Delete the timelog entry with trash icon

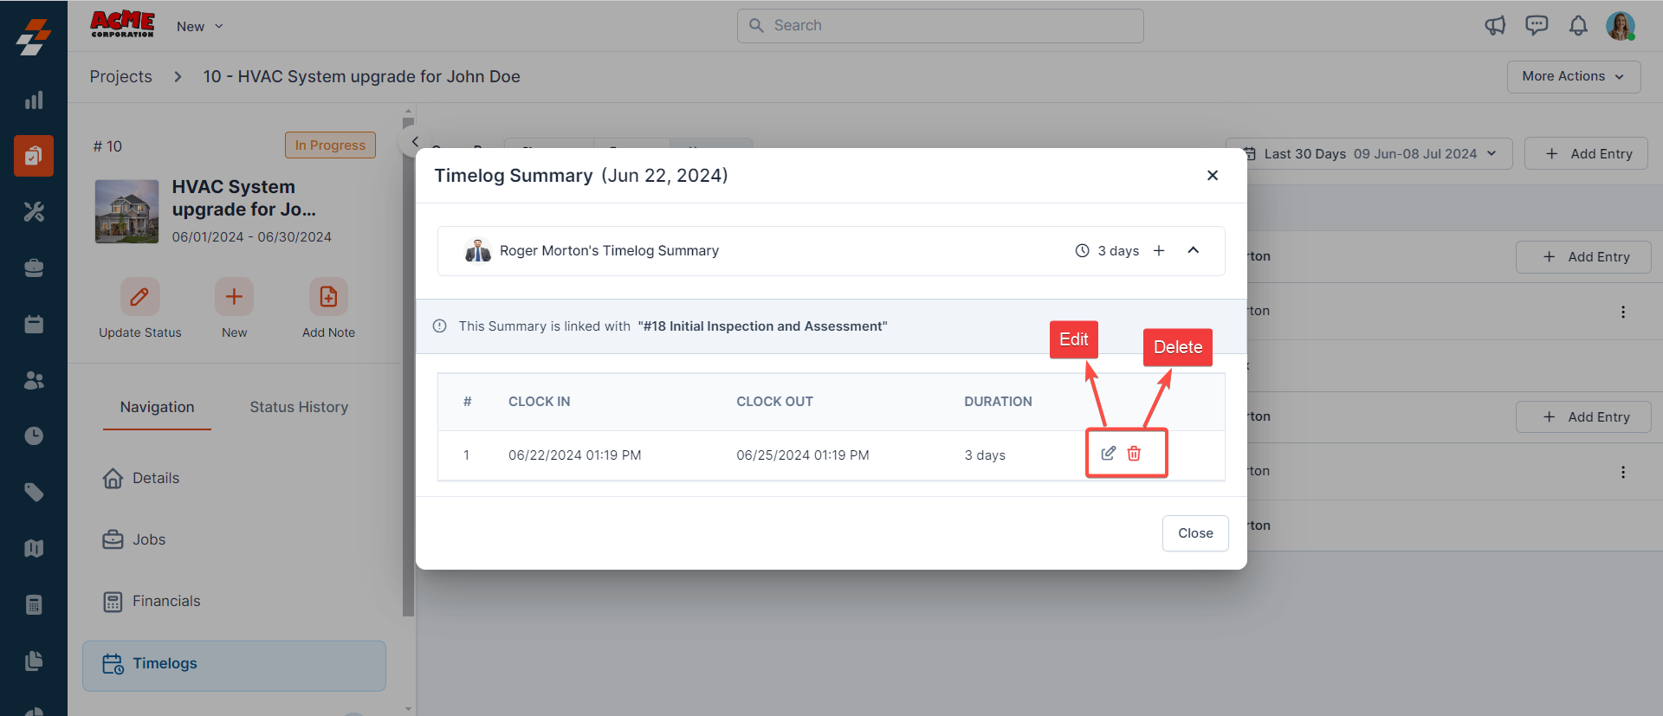1134,454
